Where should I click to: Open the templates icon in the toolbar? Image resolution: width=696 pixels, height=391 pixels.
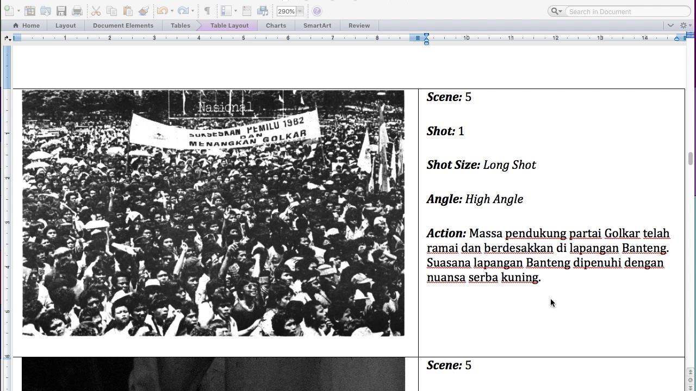pyautogui.click(x=30, y=11)
